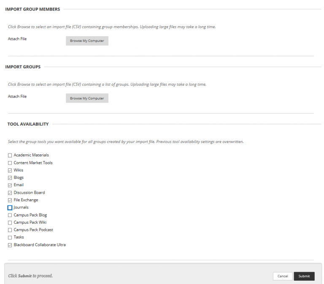Toggle the File Exchange checkbox
This screenshot has height=284, width=324.
10,200
